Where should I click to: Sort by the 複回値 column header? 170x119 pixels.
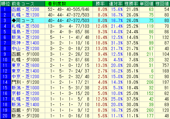pyautogui.click(x=162, y=4)
